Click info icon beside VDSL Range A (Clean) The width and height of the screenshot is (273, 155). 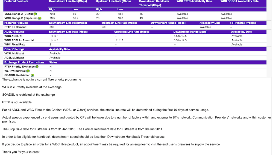(35, 14)
